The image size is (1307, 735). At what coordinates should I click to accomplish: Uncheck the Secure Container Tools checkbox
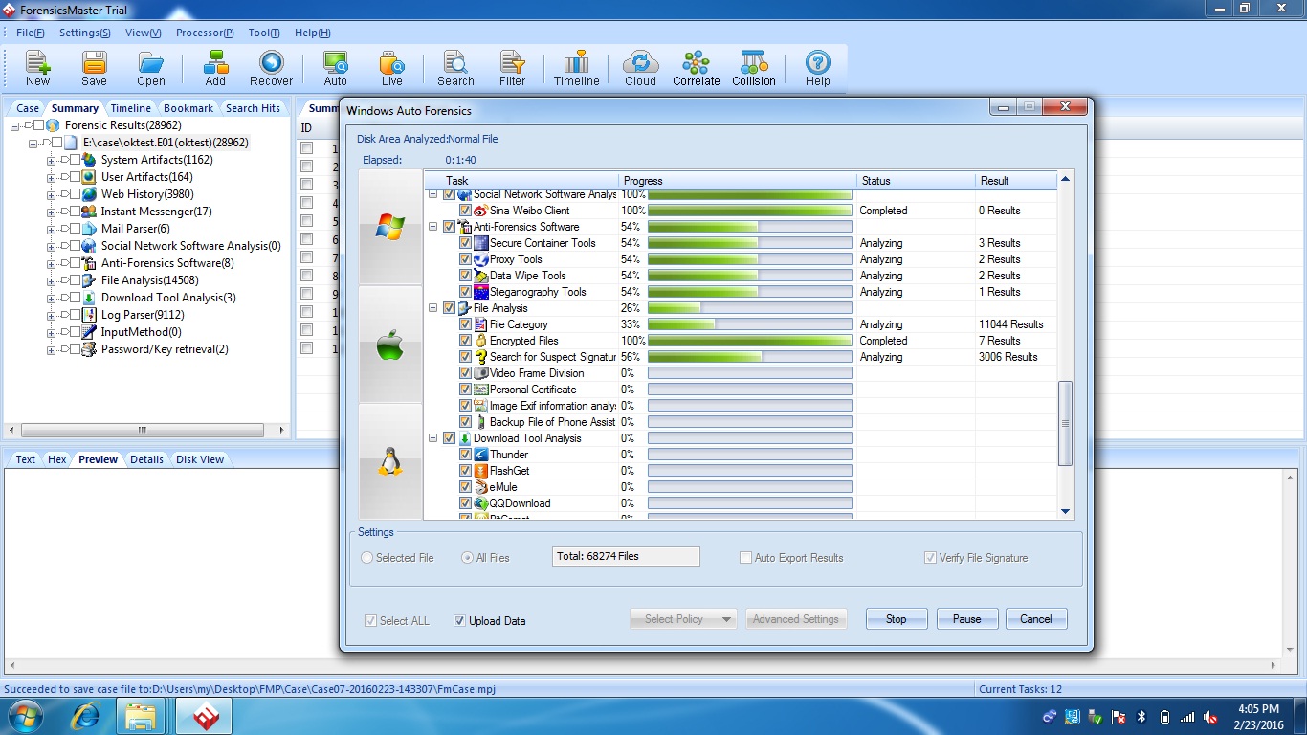465,243
